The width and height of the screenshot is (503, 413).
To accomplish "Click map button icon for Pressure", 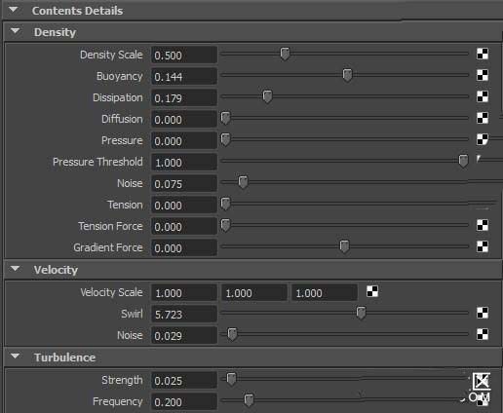I will tap(483, 139).
